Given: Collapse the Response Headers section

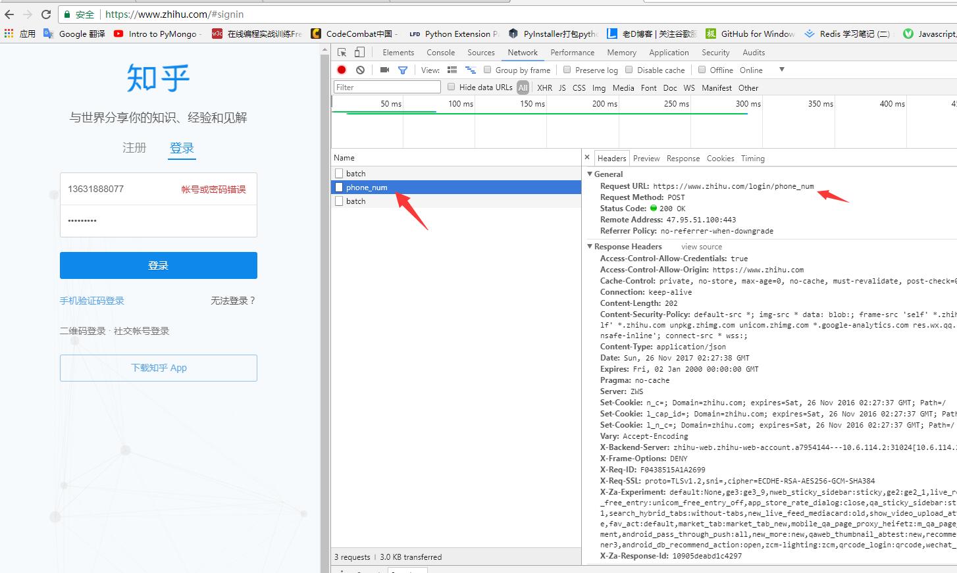Looking at the screenshot, I should click(590, 247).
